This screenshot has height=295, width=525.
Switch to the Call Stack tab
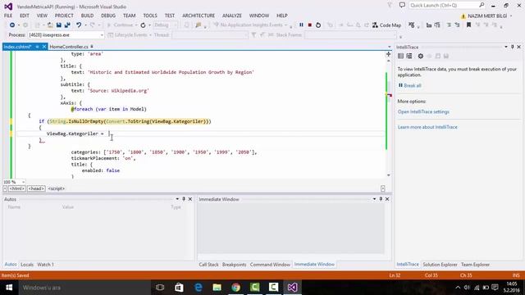(x=208, y=265)
